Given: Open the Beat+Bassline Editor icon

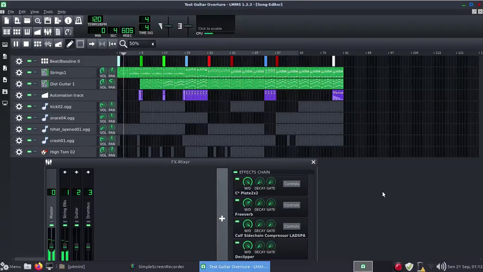Looking at the screenshot, I should [x=17, y=32].
